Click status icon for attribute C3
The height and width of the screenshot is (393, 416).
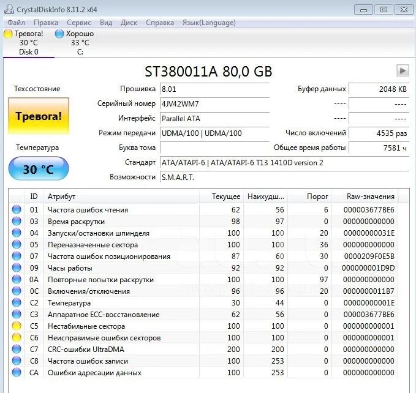[x=17, y=314]
